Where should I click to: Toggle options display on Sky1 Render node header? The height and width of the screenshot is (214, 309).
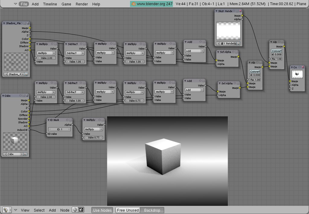237,11
